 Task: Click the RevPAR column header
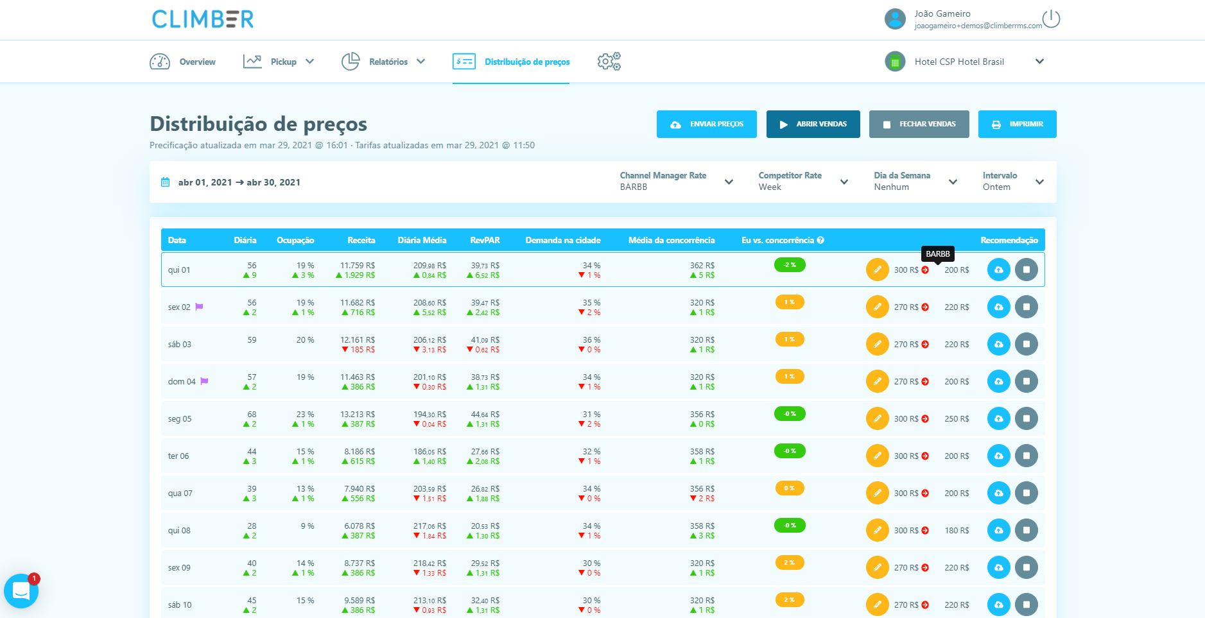pos(485,240)
